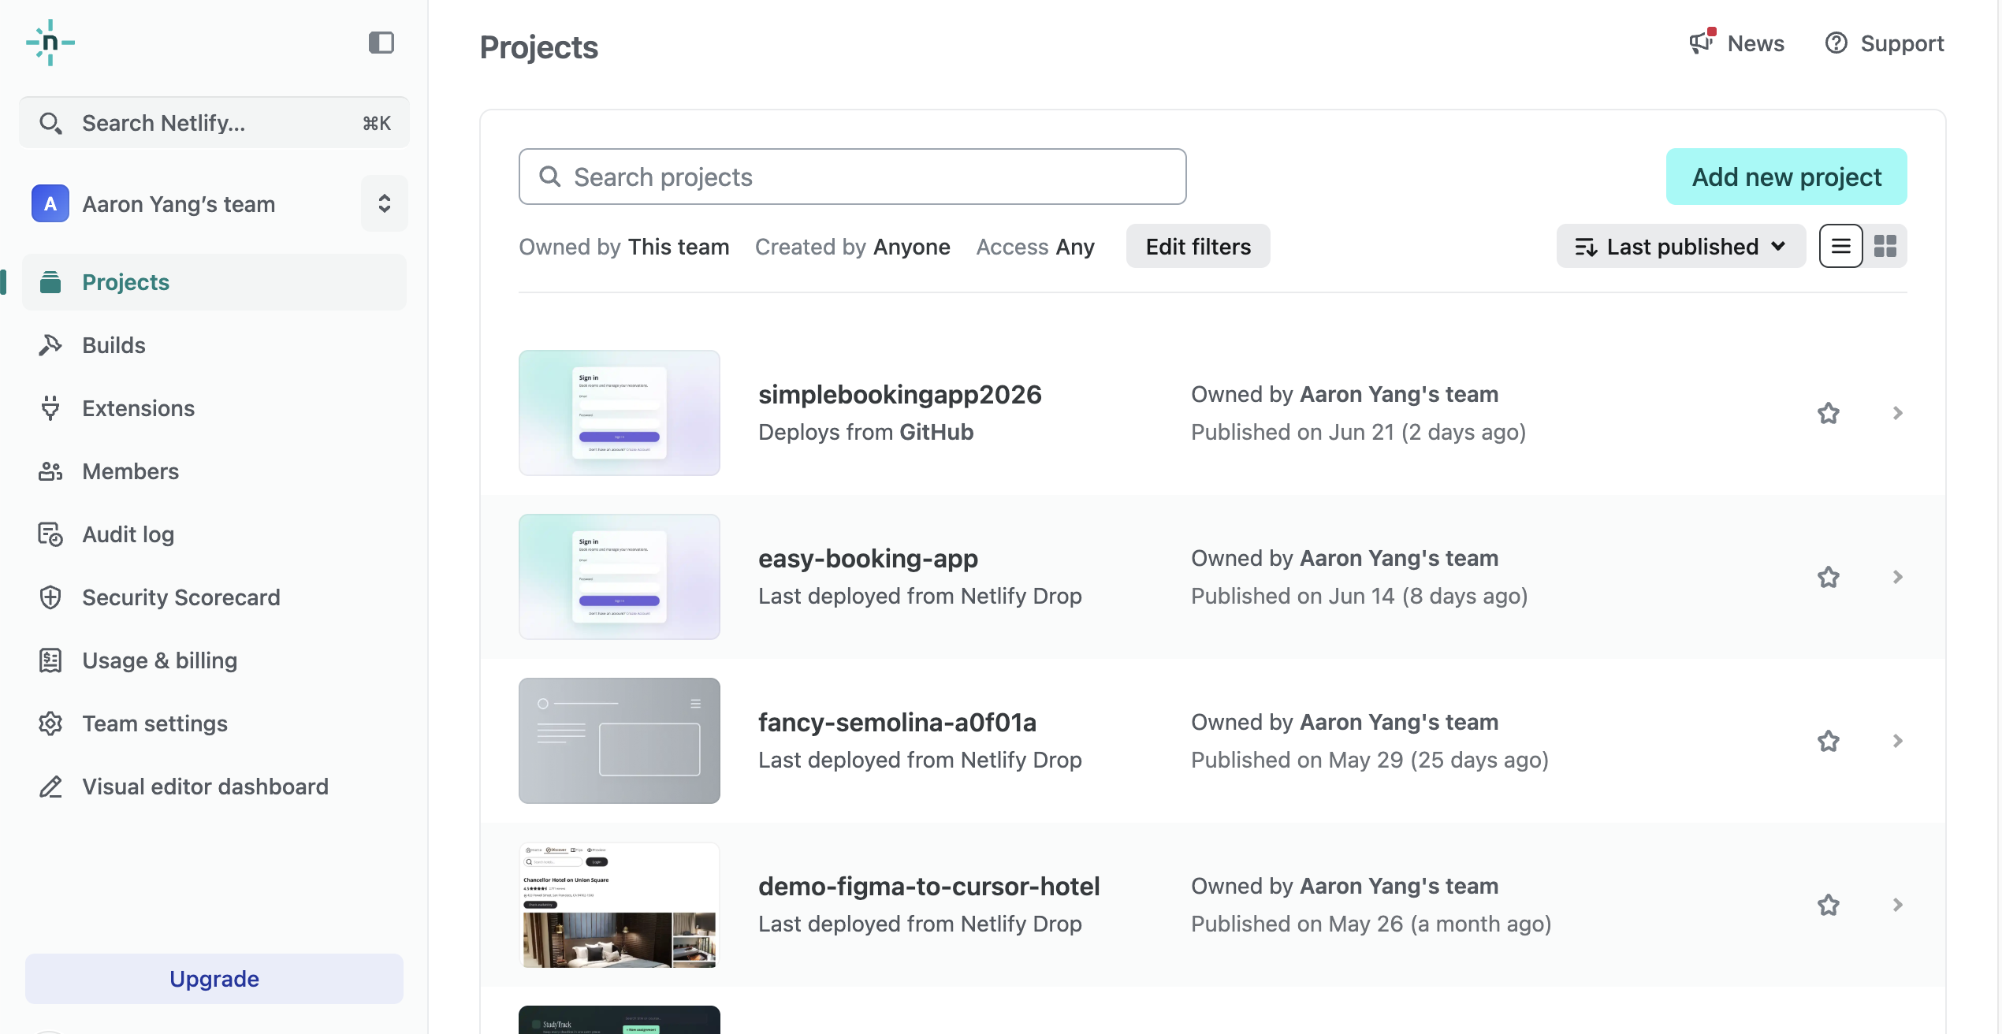Click fancy-semolina-a0f01a placeholder thumbnail
Screen dimensions: 2002x1034
click(x=620, y=741)
